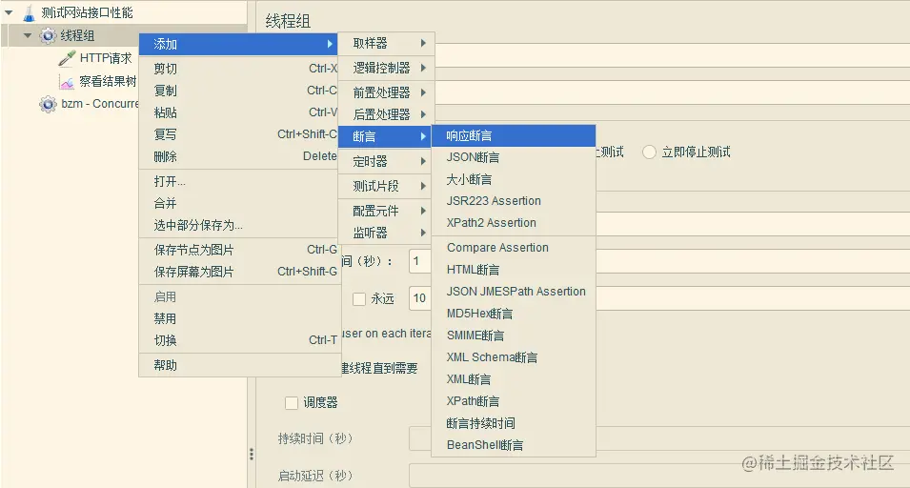Add a 大小断言 assertion
This screenshot has width=910, height=488.
(514, 180)
